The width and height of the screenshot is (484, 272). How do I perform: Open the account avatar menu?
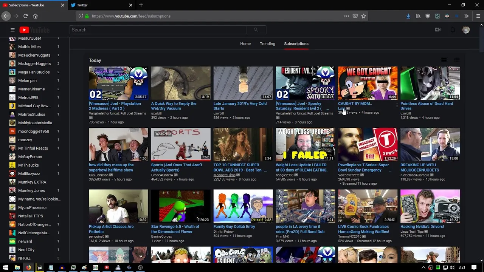466,30
